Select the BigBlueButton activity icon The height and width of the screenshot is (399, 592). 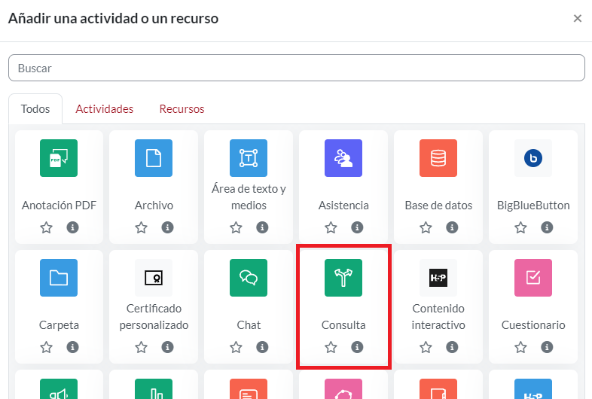coord(533,158)
